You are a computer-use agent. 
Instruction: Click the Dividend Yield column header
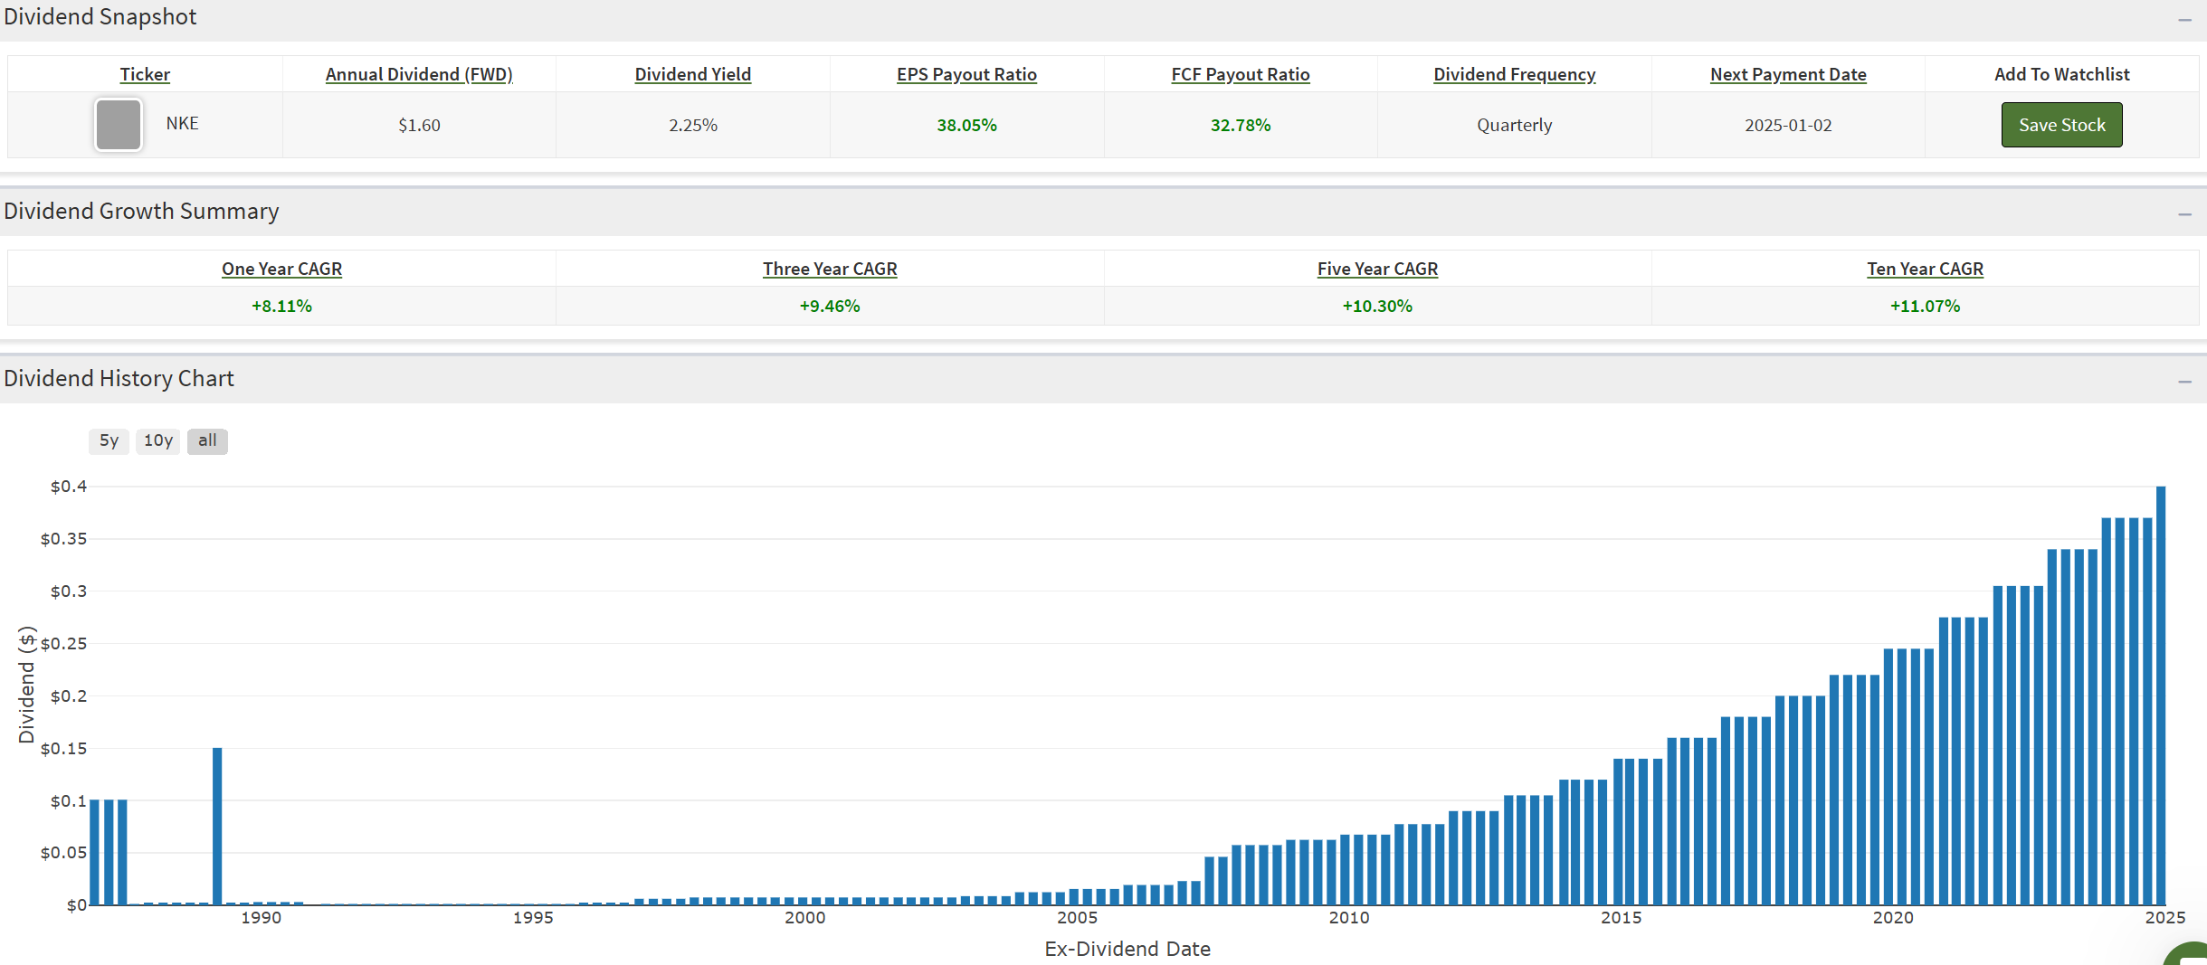tap(692, 74)
